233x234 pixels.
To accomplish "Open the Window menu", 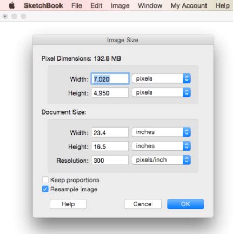I will [150, 5].
